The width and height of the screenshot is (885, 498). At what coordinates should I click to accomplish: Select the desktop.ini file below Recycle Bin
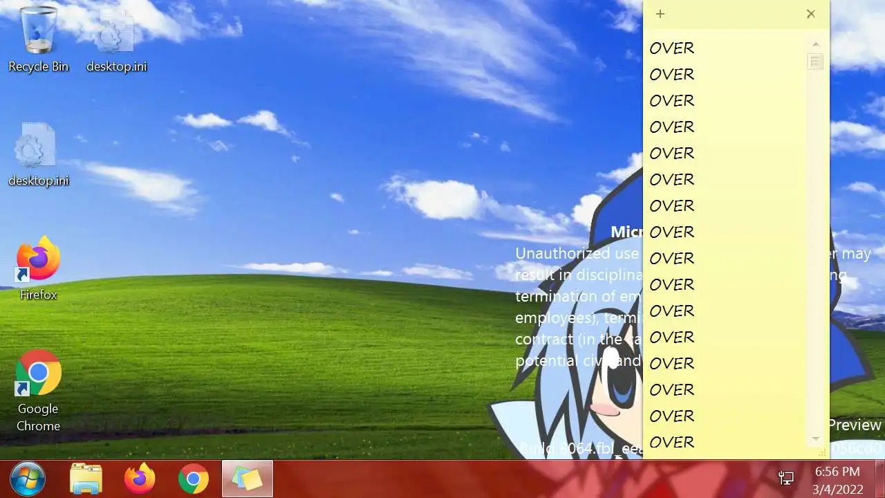[x=39, y=154]
